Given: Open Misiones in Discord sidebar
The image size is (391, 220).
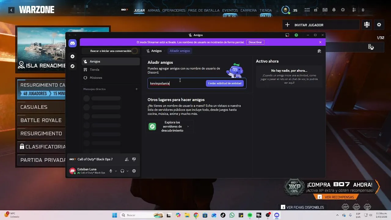Looking at the screenshot, I should point(111,78).
